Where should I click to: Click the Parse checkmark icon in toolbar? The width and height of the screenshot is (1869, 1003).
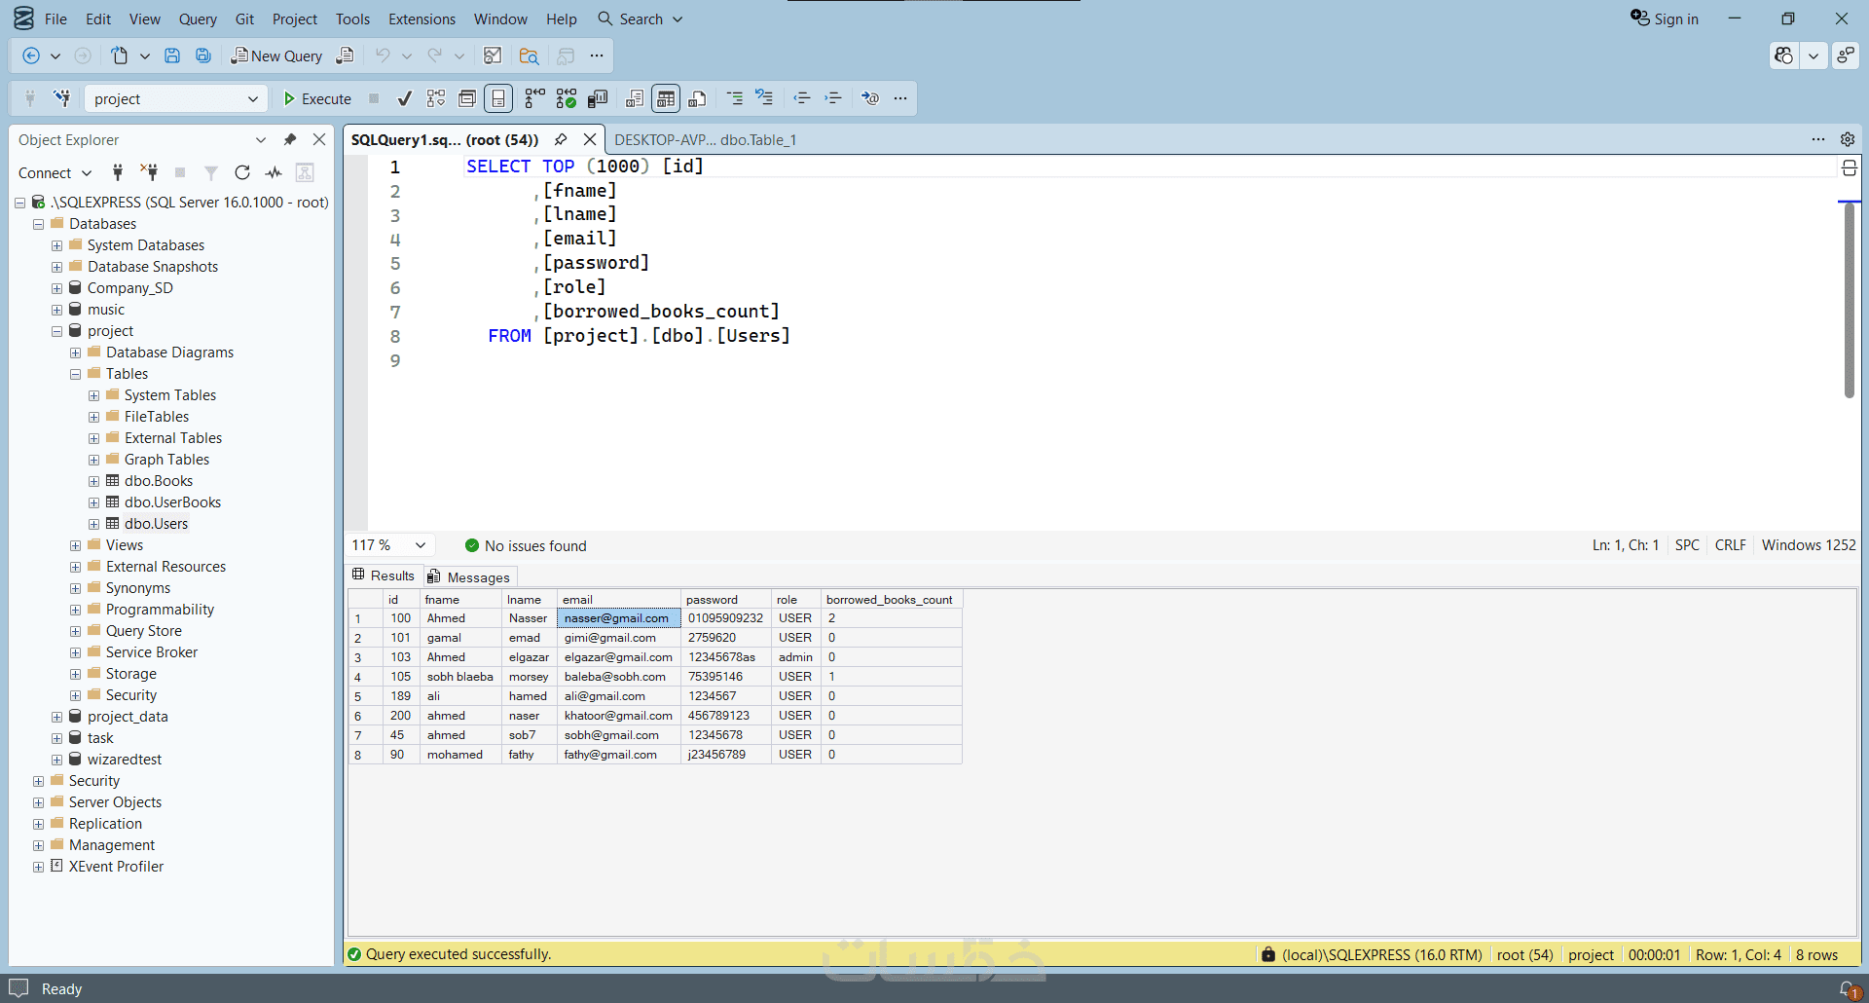tap(405, 98)
